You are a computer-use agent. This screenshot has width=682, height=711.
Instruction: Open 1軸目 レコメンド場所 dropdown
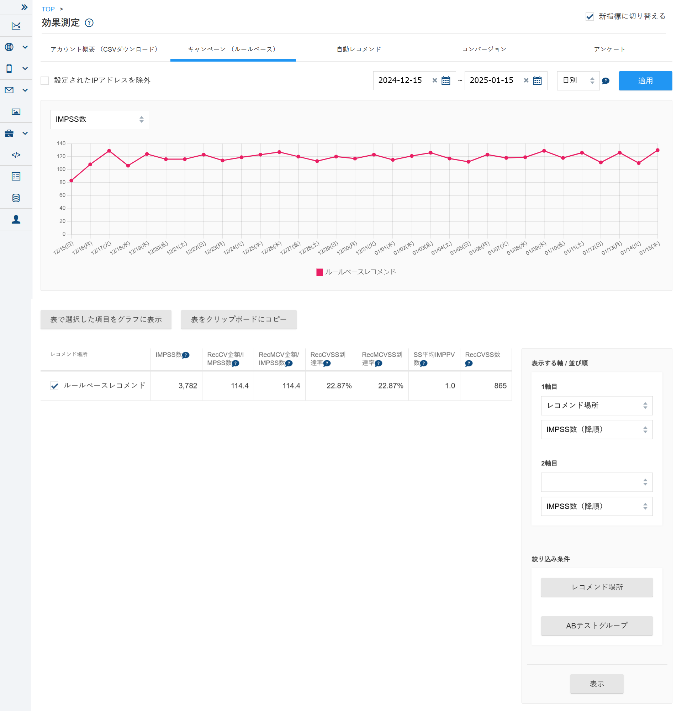click(596, 406)
